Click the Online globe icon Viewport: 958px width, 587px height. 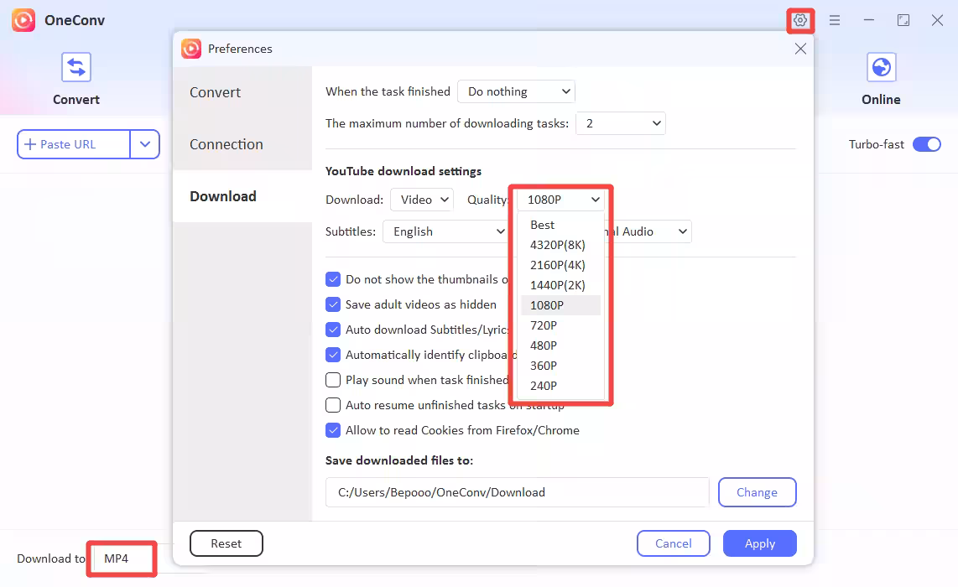(881, 67)
